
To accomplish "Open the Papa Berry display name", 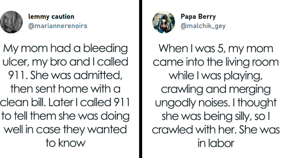I will [198, 17].
